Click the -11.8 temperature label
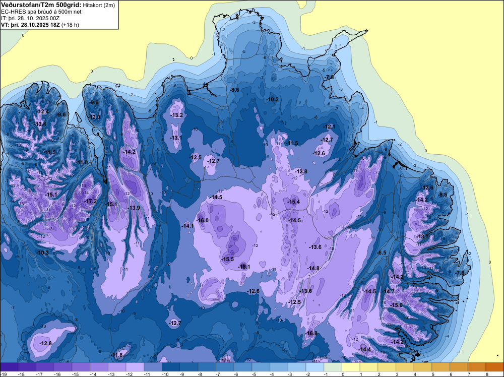This screenshot has width=504, height=377. (x=117, y=355)
